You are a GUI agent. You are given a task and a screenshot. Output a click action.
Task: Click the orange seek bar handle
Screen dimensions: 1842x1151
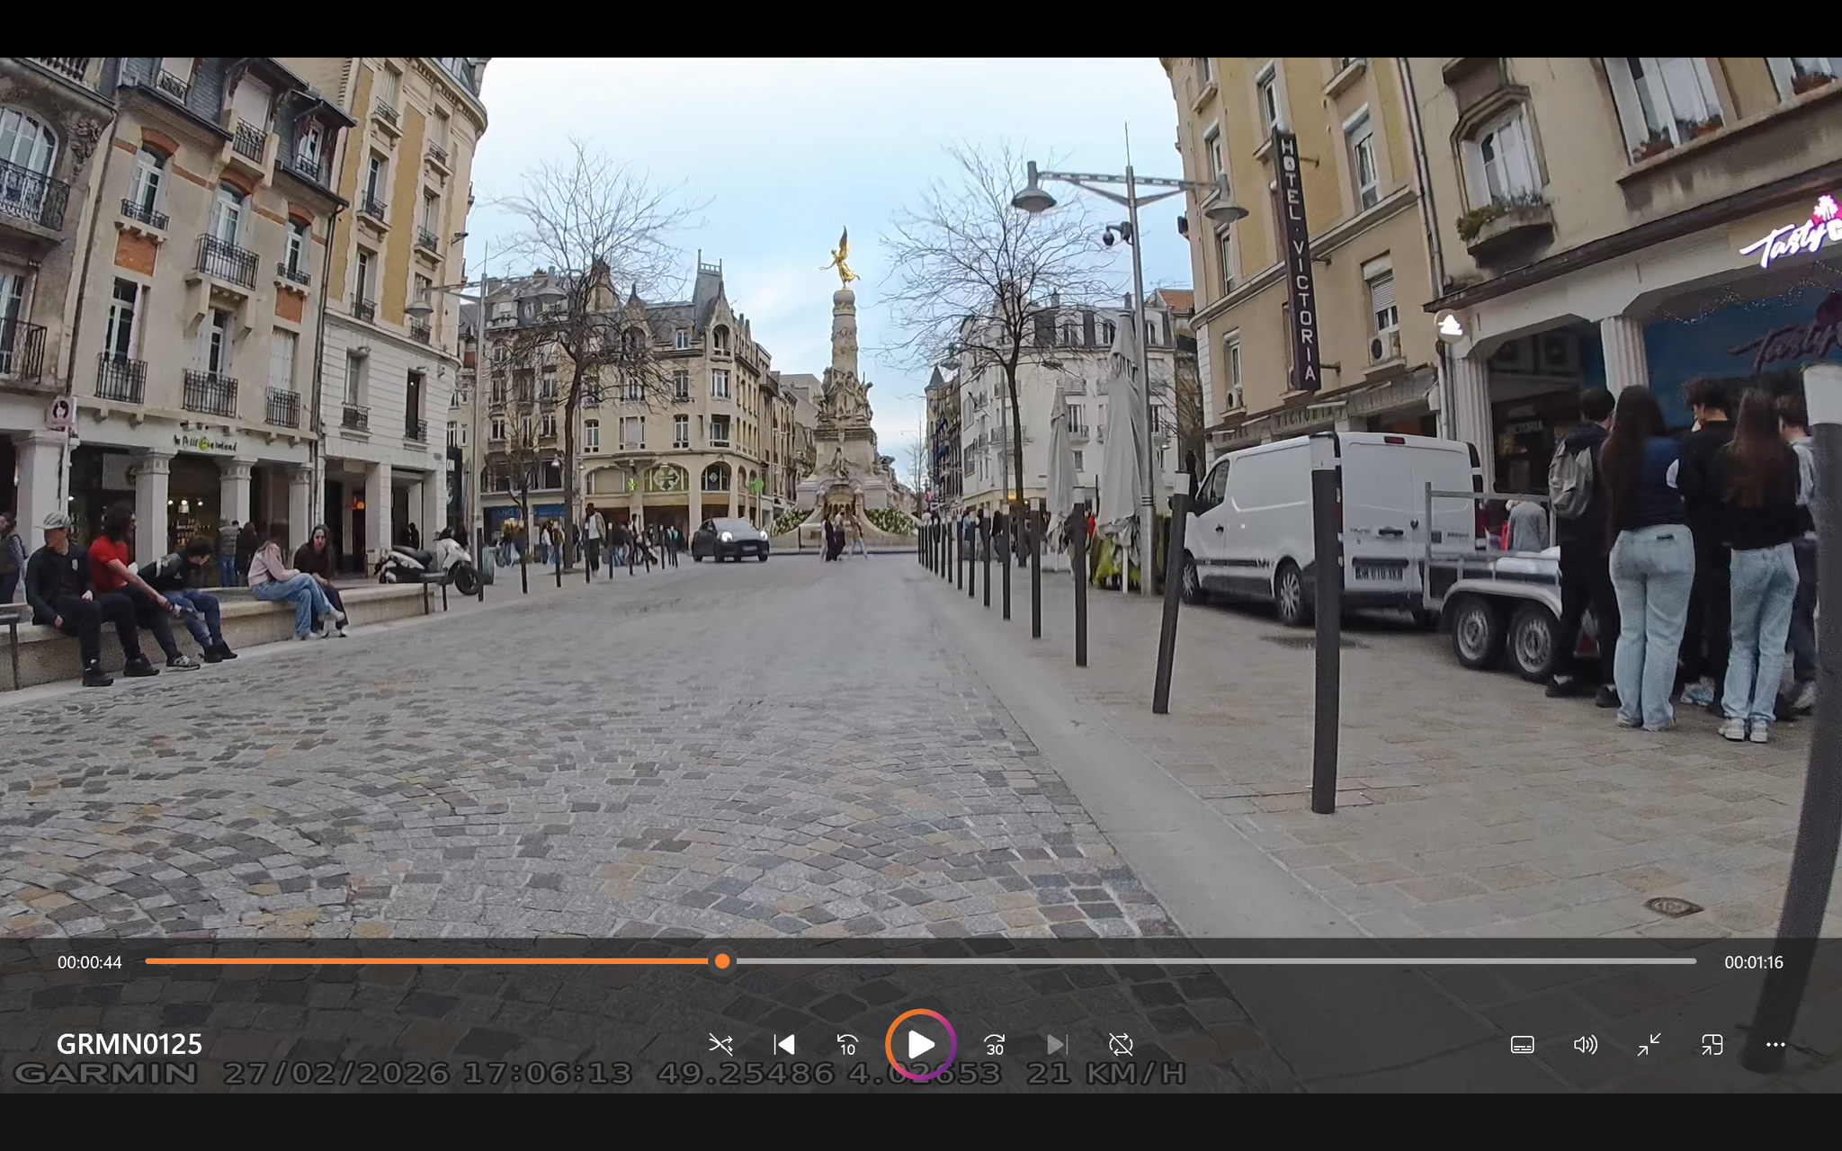click(x=721, y=961)
